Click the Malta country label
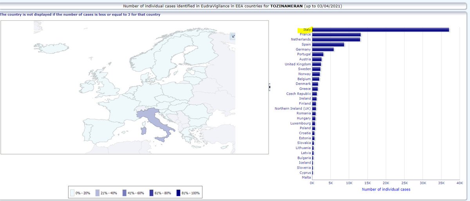The height and width of the screenshot is (201, 470). [306, 177]
